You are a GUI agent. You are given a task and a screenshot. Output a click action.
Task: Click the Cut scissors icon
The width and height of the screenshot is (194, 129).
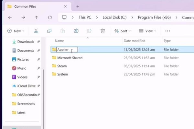[36, 31]
